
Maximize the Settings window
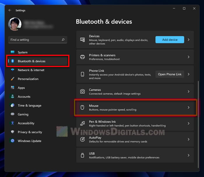tap(184, 8)
